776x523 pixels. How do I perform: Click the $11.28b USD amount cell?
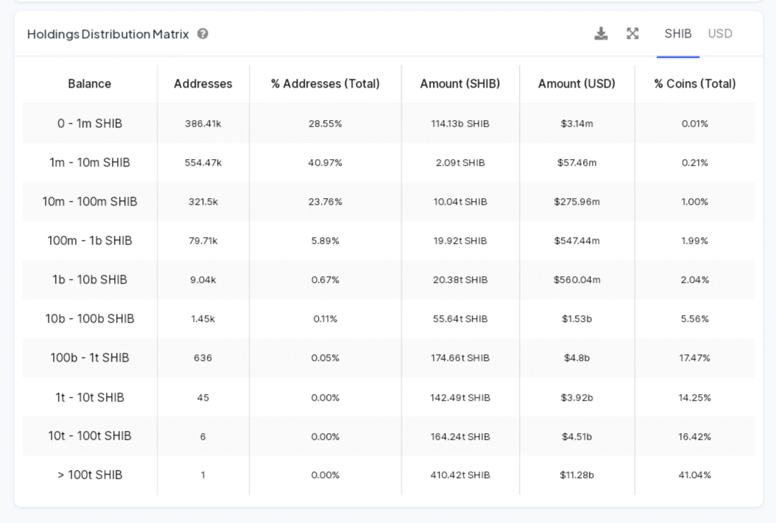point(576,475)
